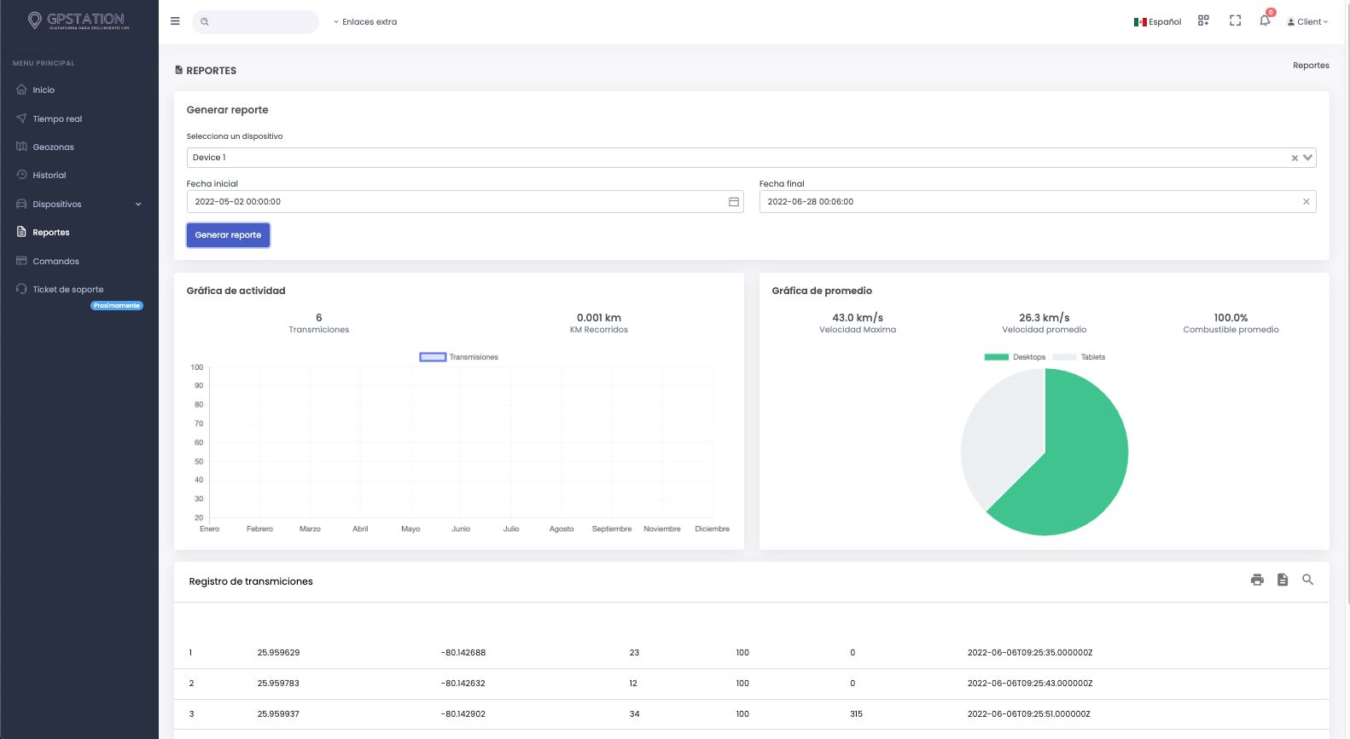The height and width of the screenshot is (739, 1350).
Task: Toggle the Transmisiones legend in activity chart
Action: pyautogui.click(x=459, y=357)
